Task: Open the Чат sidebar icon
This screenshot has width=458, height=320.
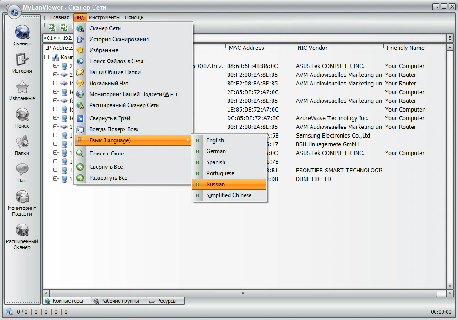Action: (22, 172)
